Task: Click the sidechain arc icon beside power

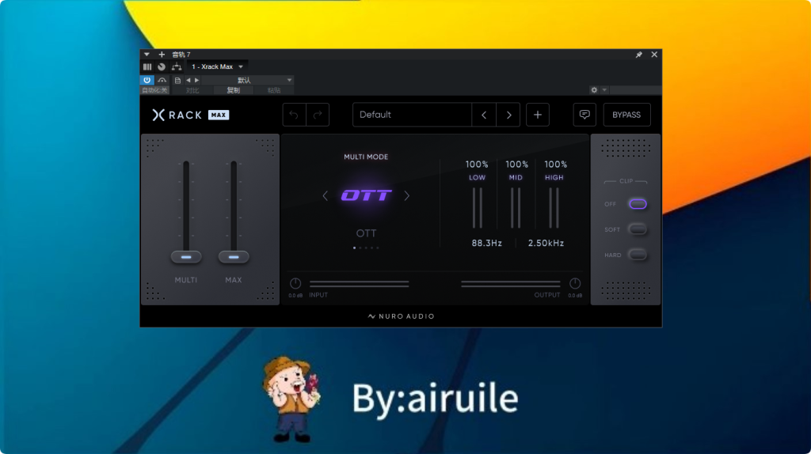Action: (x=162, y=80)
